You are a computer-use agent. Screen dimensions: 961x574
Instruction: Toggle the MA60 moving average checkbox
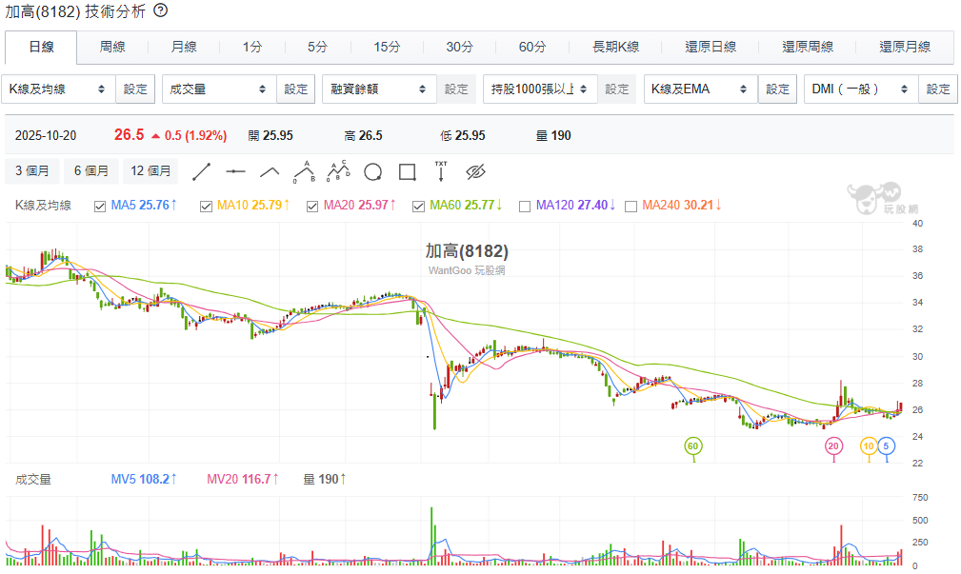pos(418,206)
